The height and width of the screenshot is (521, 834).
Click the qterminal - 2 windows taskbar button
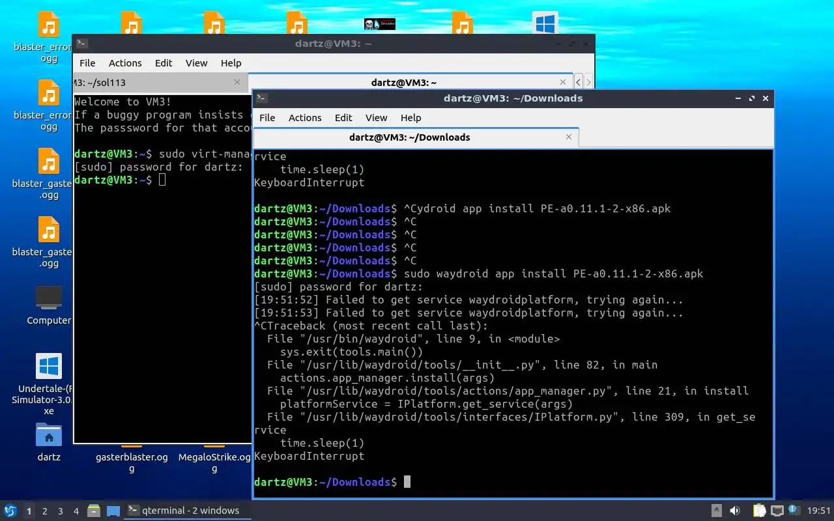click(188, 511)
